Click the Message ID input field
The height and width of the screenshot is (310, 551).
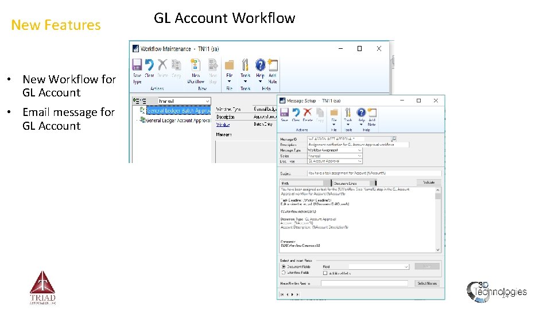point(349,139)
